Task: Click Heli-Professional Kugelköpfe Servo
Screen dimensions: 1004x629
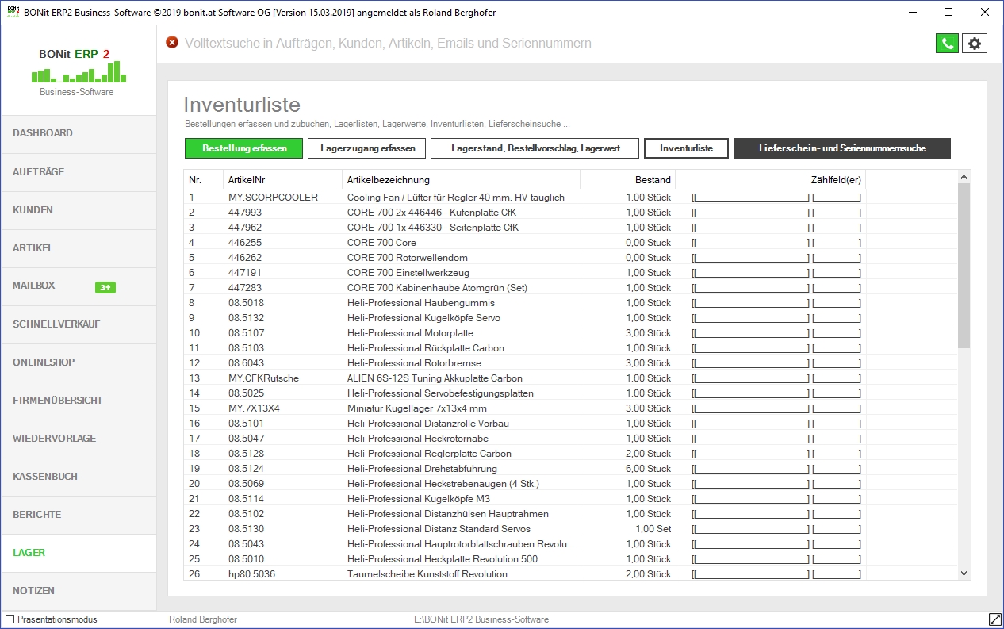Action: click(423, 318)
